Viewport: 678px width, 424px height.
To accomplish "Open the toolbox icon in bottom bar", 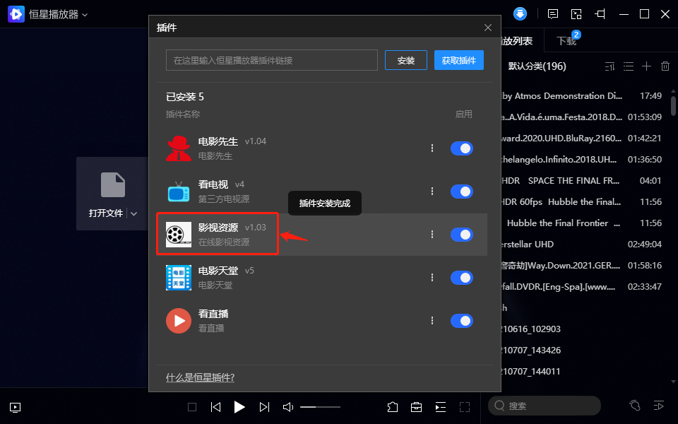I will tap(417, 407).
